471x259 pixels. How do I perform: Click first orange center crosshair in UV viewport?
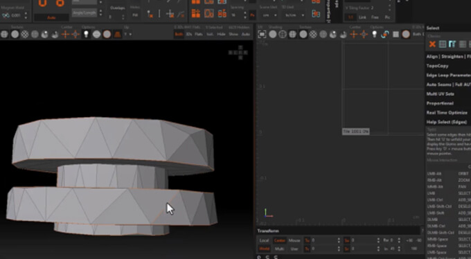click(354, 34)
